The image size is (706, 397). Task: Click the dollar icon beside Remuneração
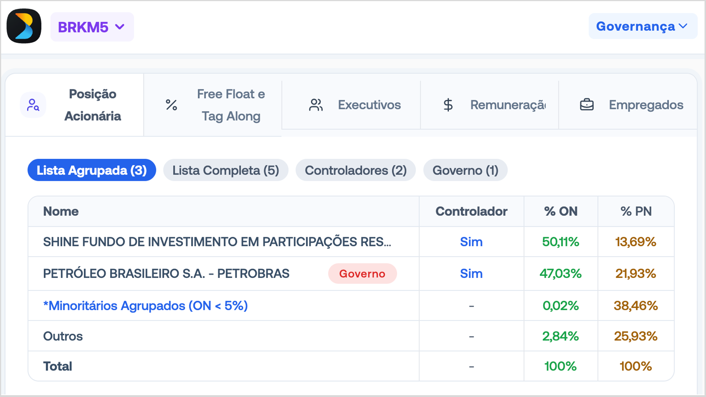tap(448, 105)
